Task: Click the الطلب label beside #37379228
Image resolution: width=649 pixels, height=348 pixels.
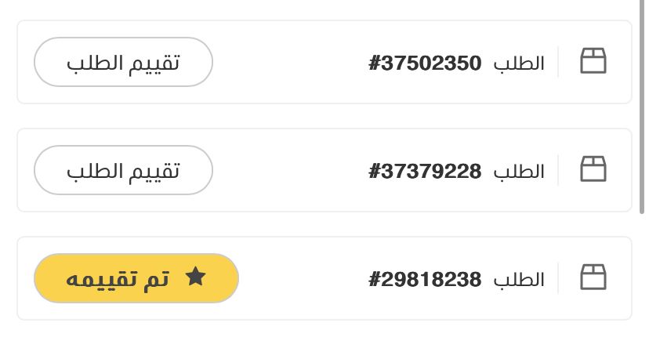Action: [519, 172]
